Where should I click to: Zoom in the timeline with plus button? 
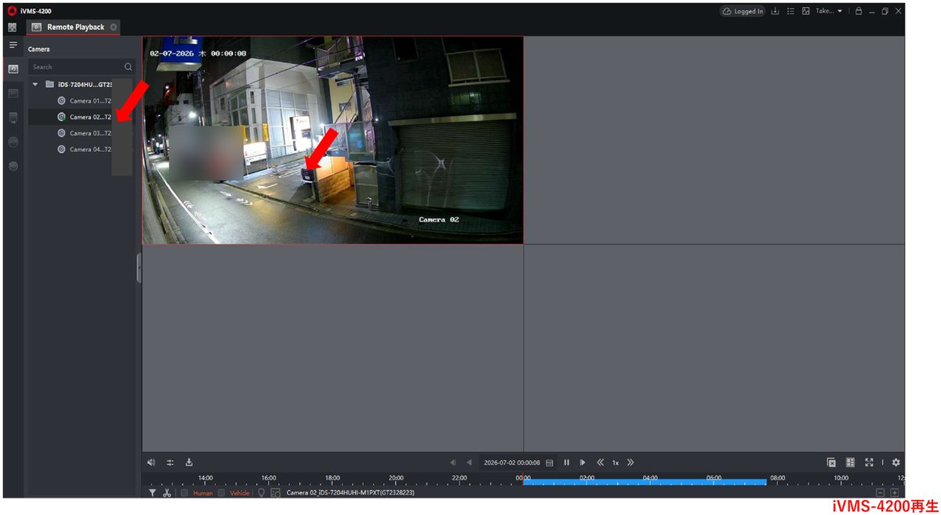[895, 492]
